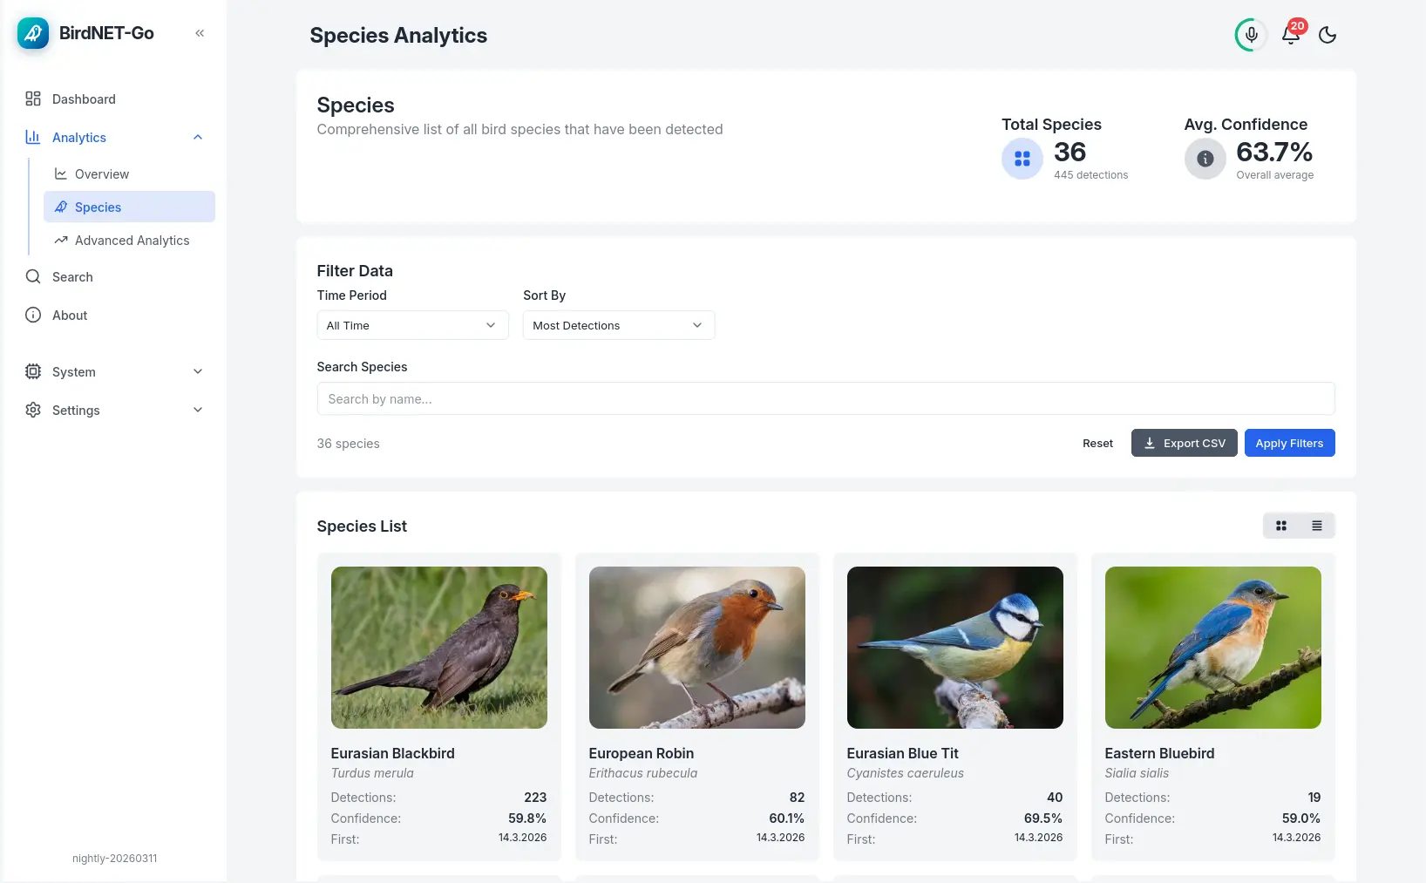Open the Eurasian Blackbird photo thumbnail
The image size is (1426, 883).
[x=439, y=648]
